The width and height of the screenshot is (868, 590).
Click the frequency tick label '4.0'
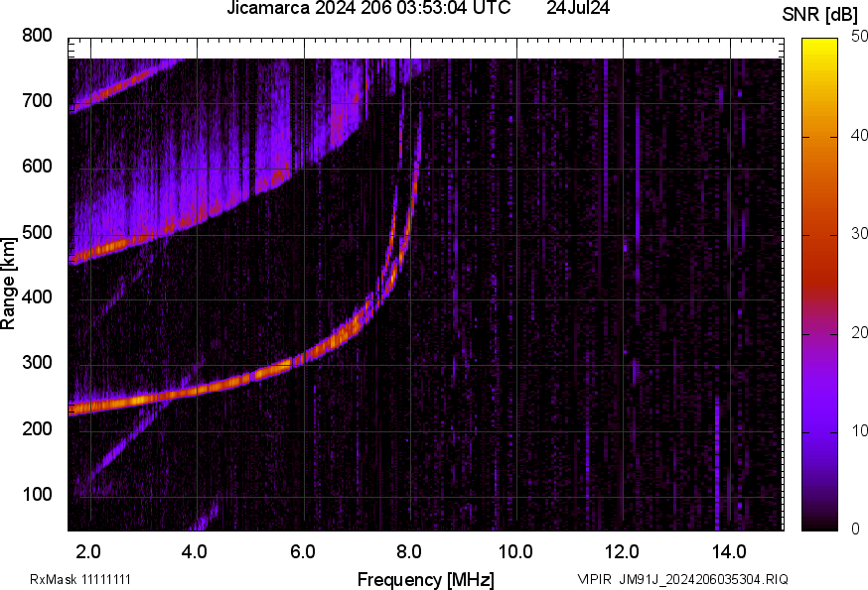pos(195,551)
